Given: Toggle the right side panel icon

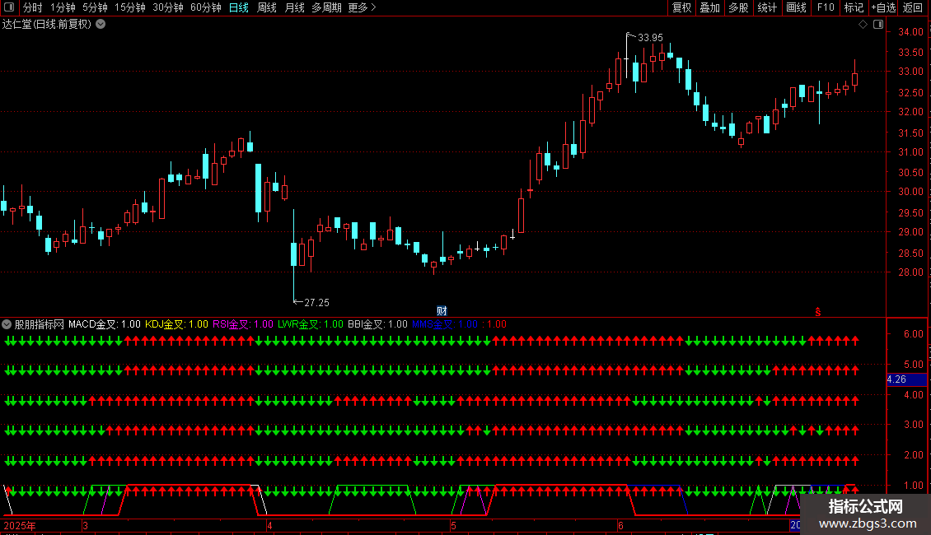Looking at the screenshot, I should pyautogui.click(x=878, y=25).
